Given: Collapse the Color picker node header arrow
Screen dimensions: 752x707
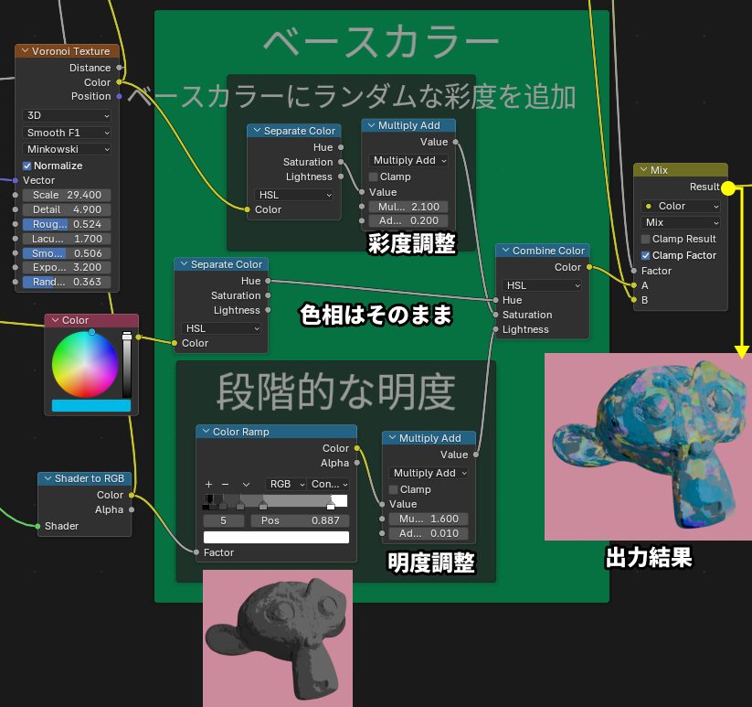Looking at the screenshot, I should click(54, 321).
